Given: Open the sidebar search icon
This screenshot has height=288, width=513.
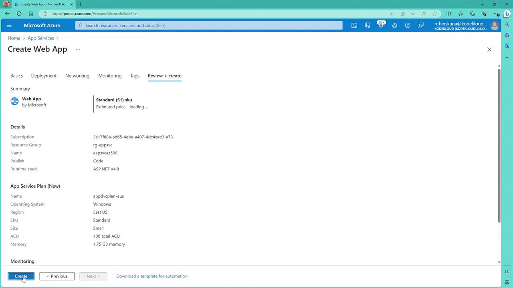Looking at the screenshot, I should (x=507, y=24).
